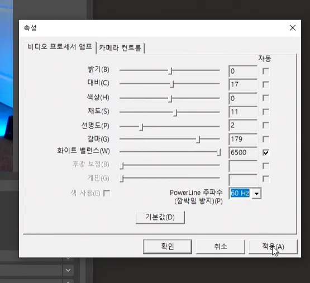310x283 pixels.
Task: Click the 채도 value field showing 11
Action: pos(243,112)
